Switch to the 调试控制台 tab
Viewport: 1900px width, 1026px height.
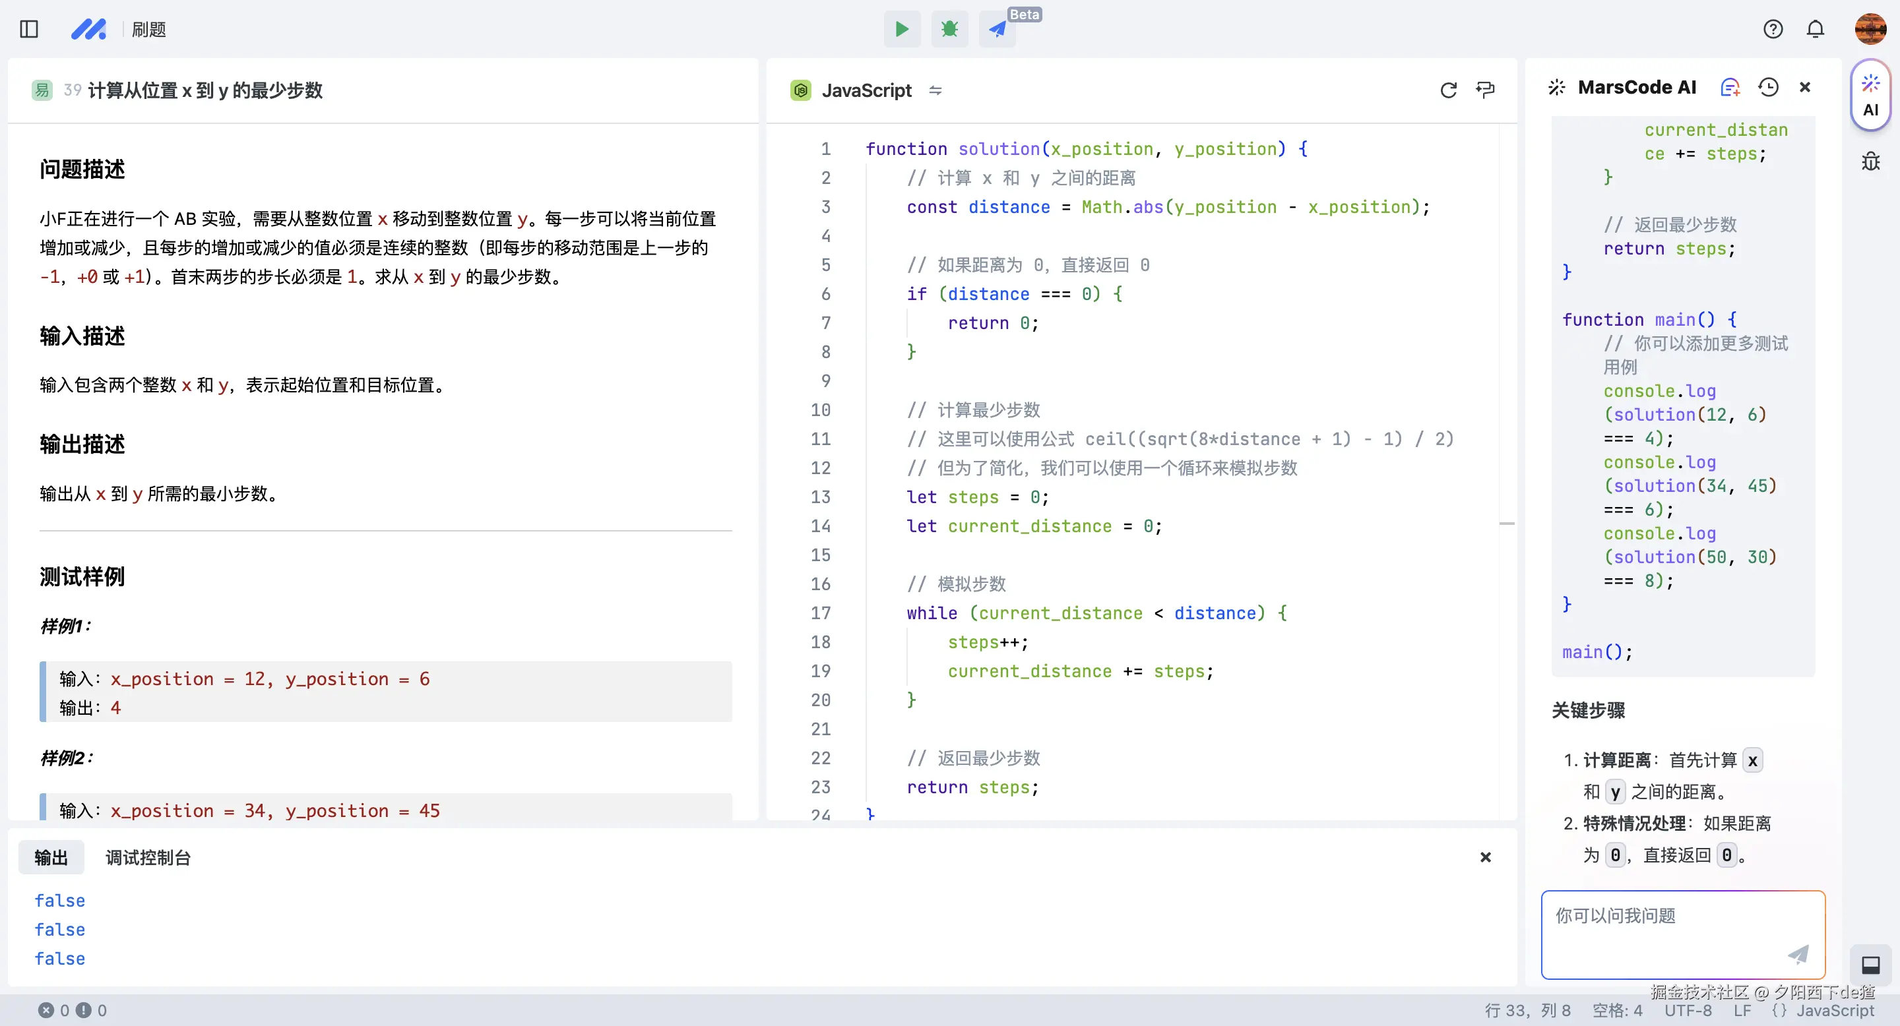[148, 857]
